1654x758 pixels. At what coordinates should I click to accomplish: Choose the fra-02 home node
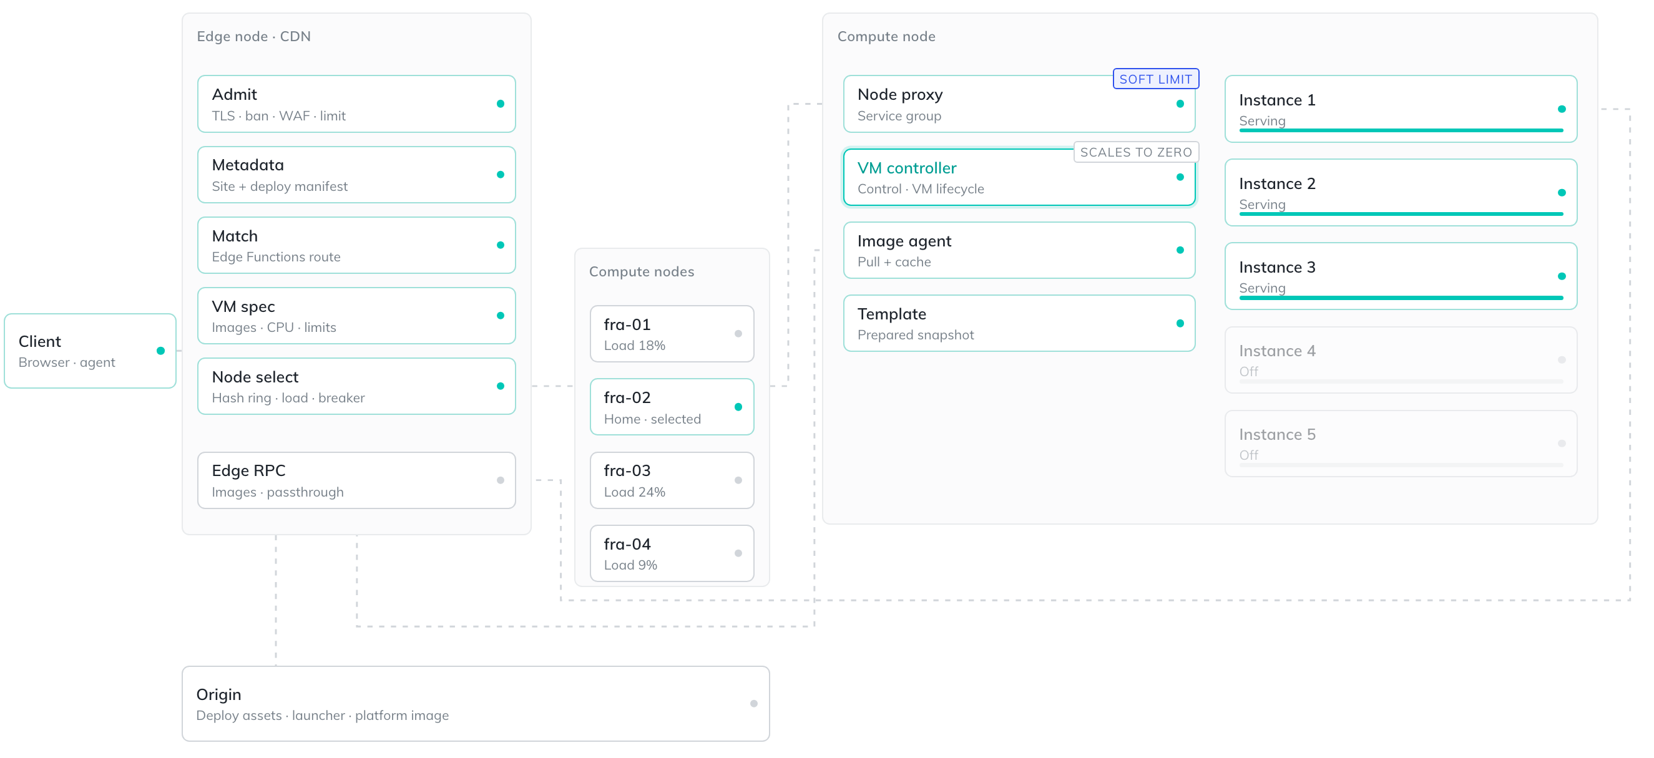[x=672, y=407]
